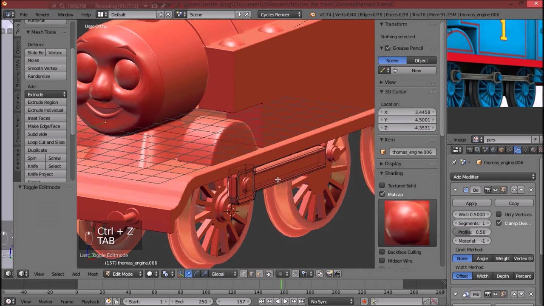Open the Cycles Render engine dropdown

(x=280, y=14)
